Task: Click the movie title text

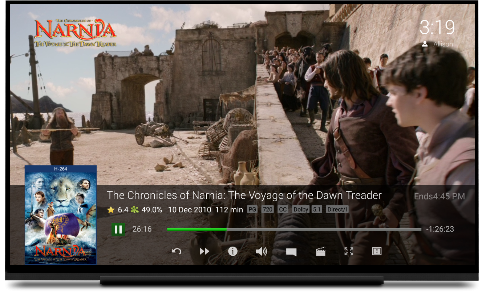Action: 244,196
